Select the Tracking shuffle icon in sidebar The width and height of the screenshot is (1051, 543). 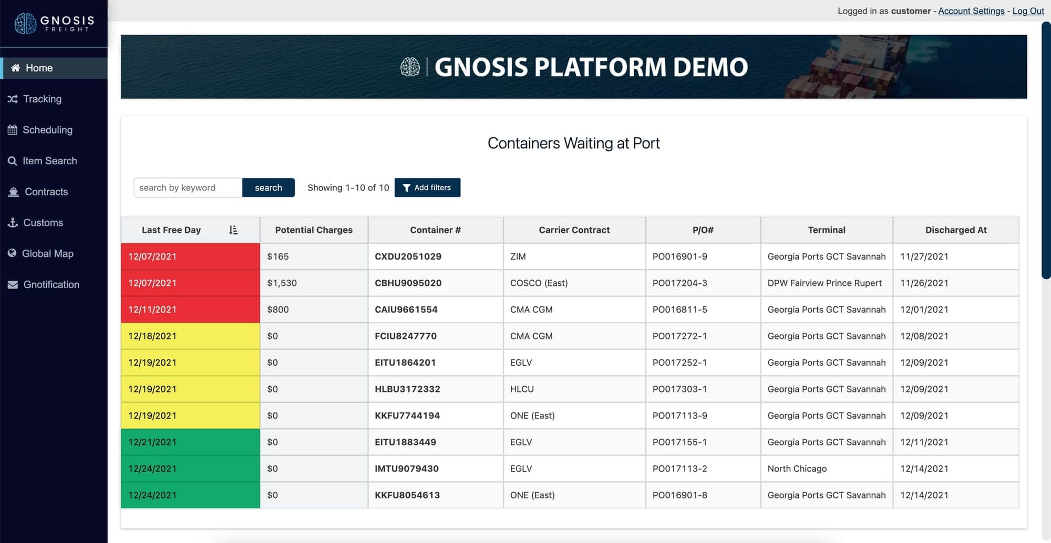click(13, 99)
